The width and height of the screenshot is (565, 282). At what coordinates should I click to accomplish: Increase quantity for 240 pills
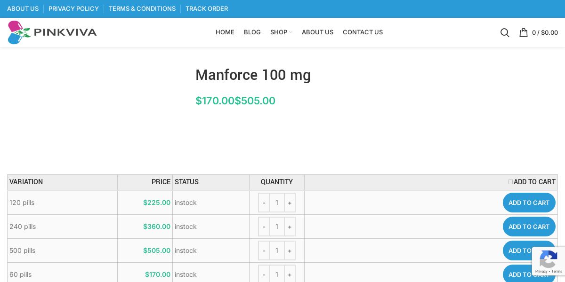pyautogui.click(x=290, y=227)
